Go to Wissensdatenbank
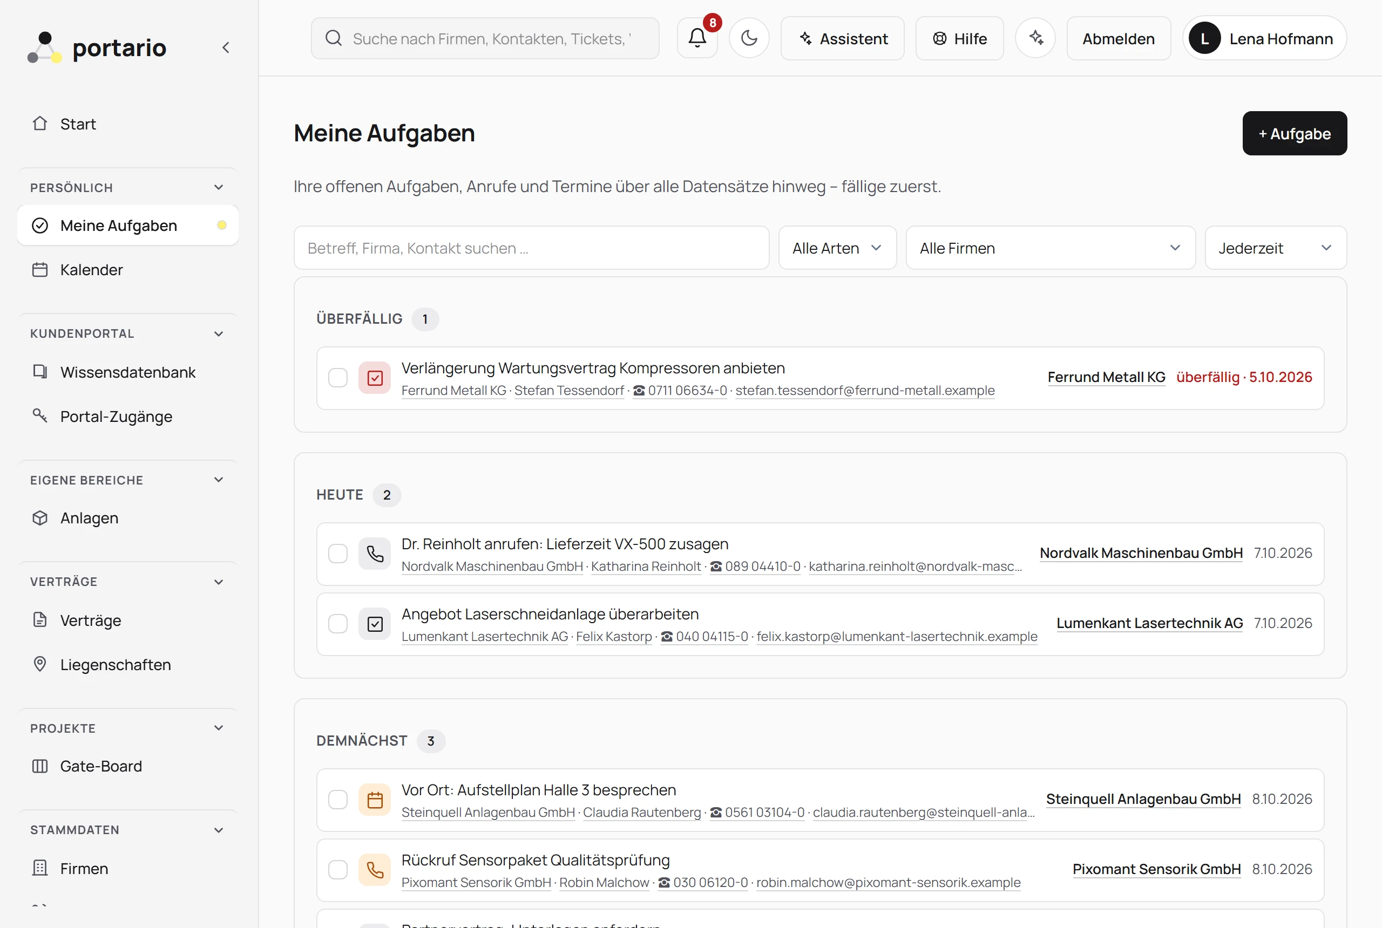 click(128, 372)
